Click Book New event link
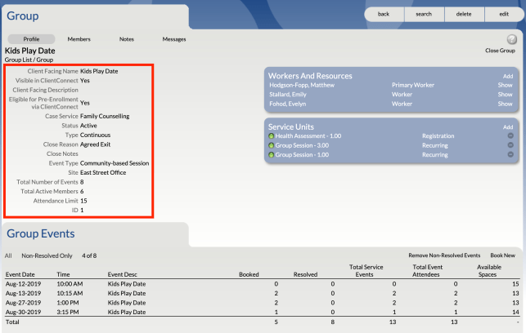The width and height of the screenshot is (526, 333). 502,255
